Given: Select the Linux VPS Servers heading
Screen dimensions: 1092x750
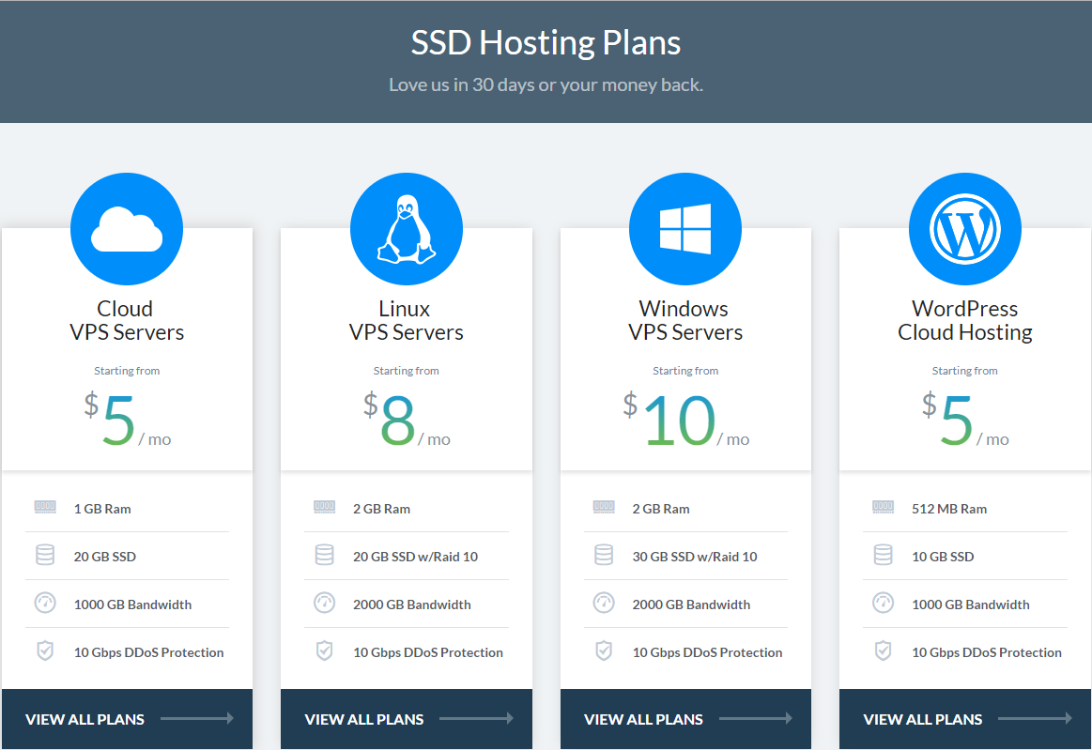Looking at the screenshot, I should pyautogui.click(x=406, y=320).
